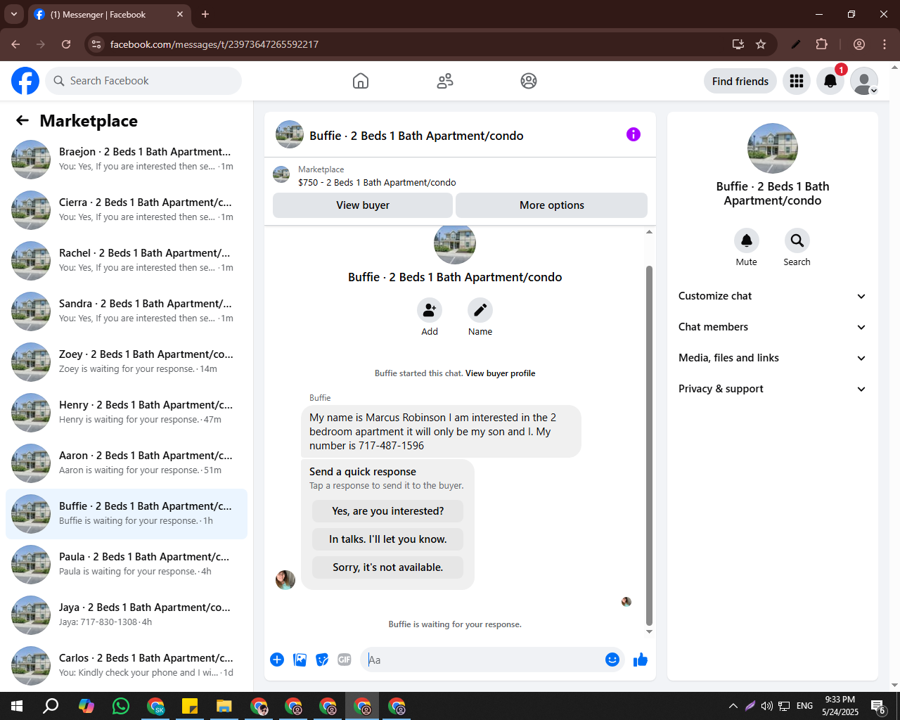This screenshot has height=720, width=900.
Task: Click View buyer button
Action: (363, 205)
